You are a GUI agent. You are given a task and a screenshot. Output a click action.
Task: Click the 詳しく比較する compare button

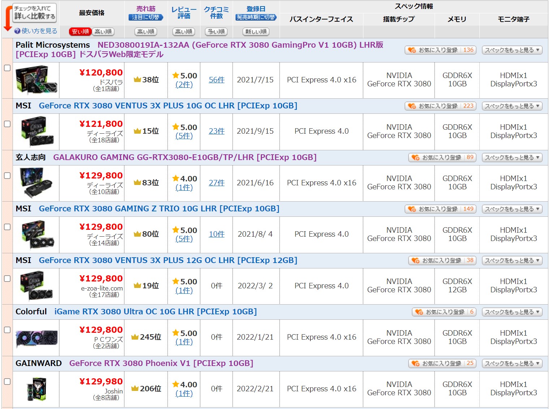click(34, 13)
